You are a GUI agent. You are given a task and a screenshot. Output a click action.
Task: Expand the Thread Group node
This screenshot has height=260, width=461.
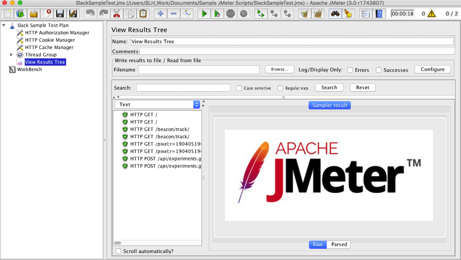(12, 55)
